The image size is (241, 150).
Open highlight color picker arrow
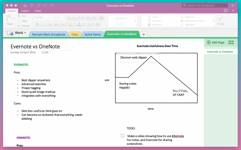pos(75,24)
